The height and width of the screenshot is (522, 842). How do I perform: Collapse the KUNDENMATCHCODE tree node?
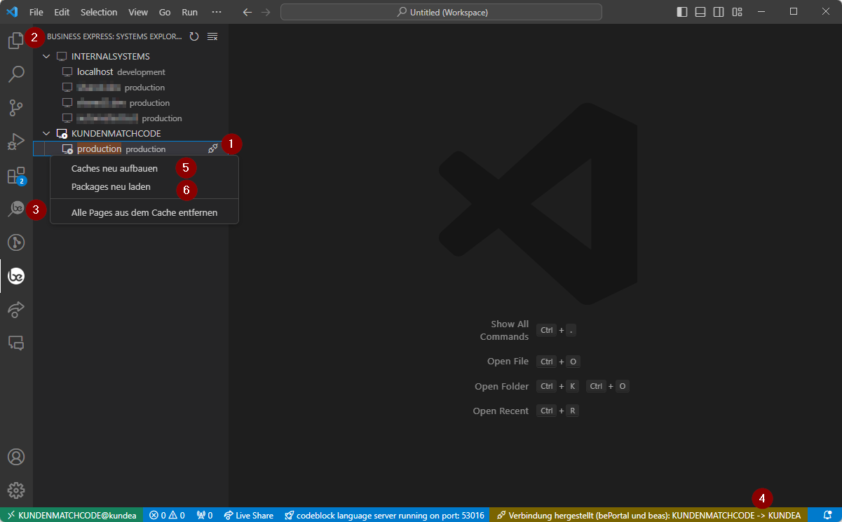coord(46,133)
